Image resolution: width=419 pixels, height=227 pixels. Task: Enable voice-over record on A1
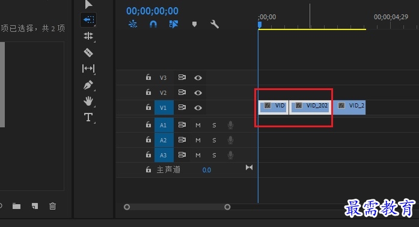coord(230,125)
